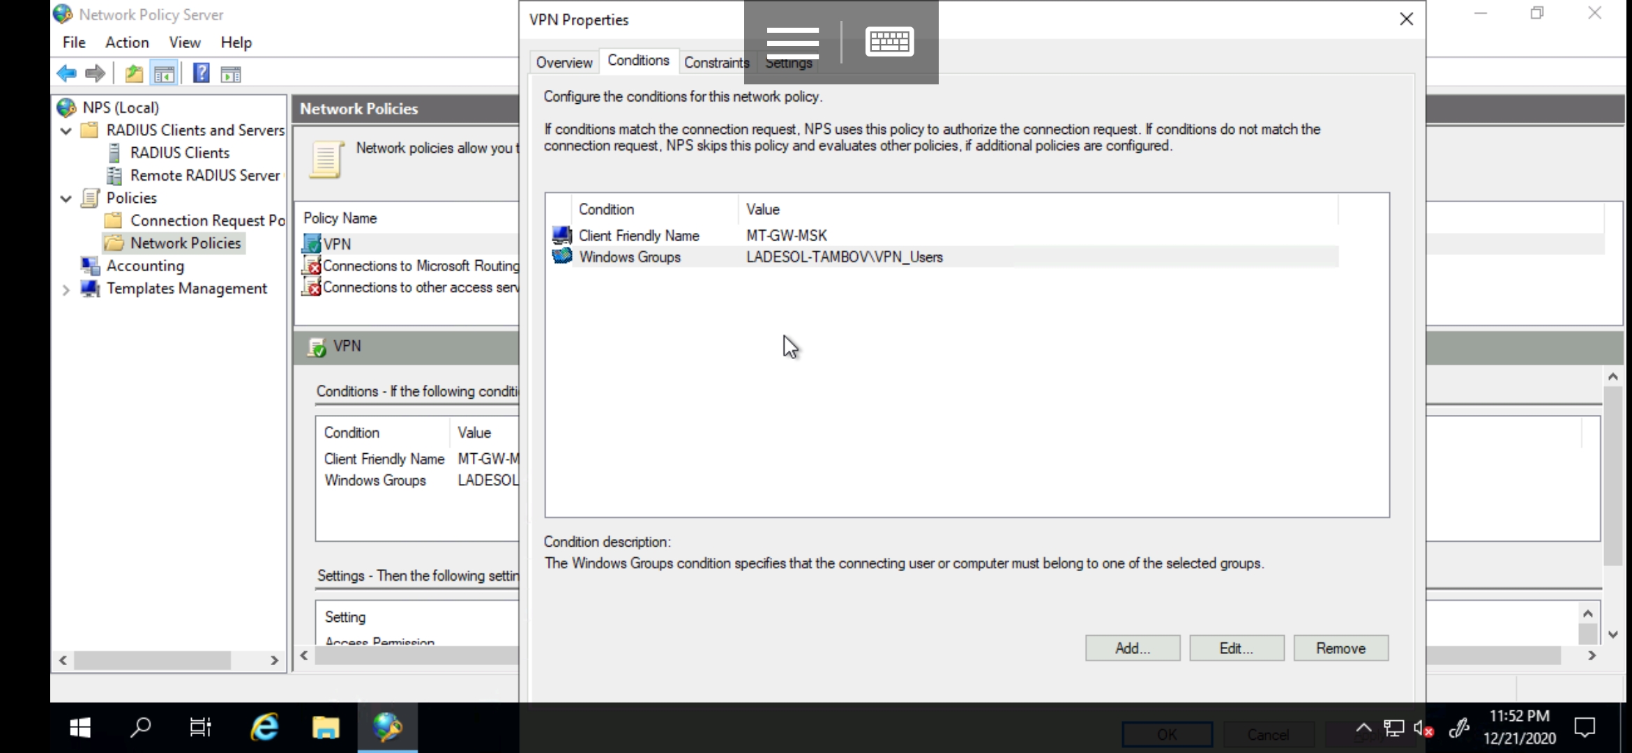Click network status tray icon
Screen dimensions: 1632x753
tap(1393, 729)
